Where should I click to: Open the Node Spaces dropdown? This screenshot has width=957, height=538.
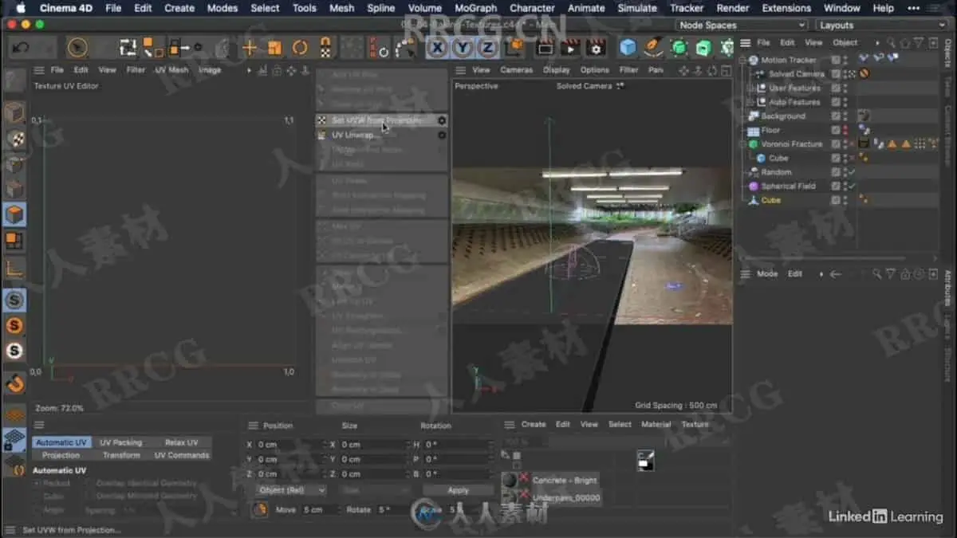click(742, 26)
